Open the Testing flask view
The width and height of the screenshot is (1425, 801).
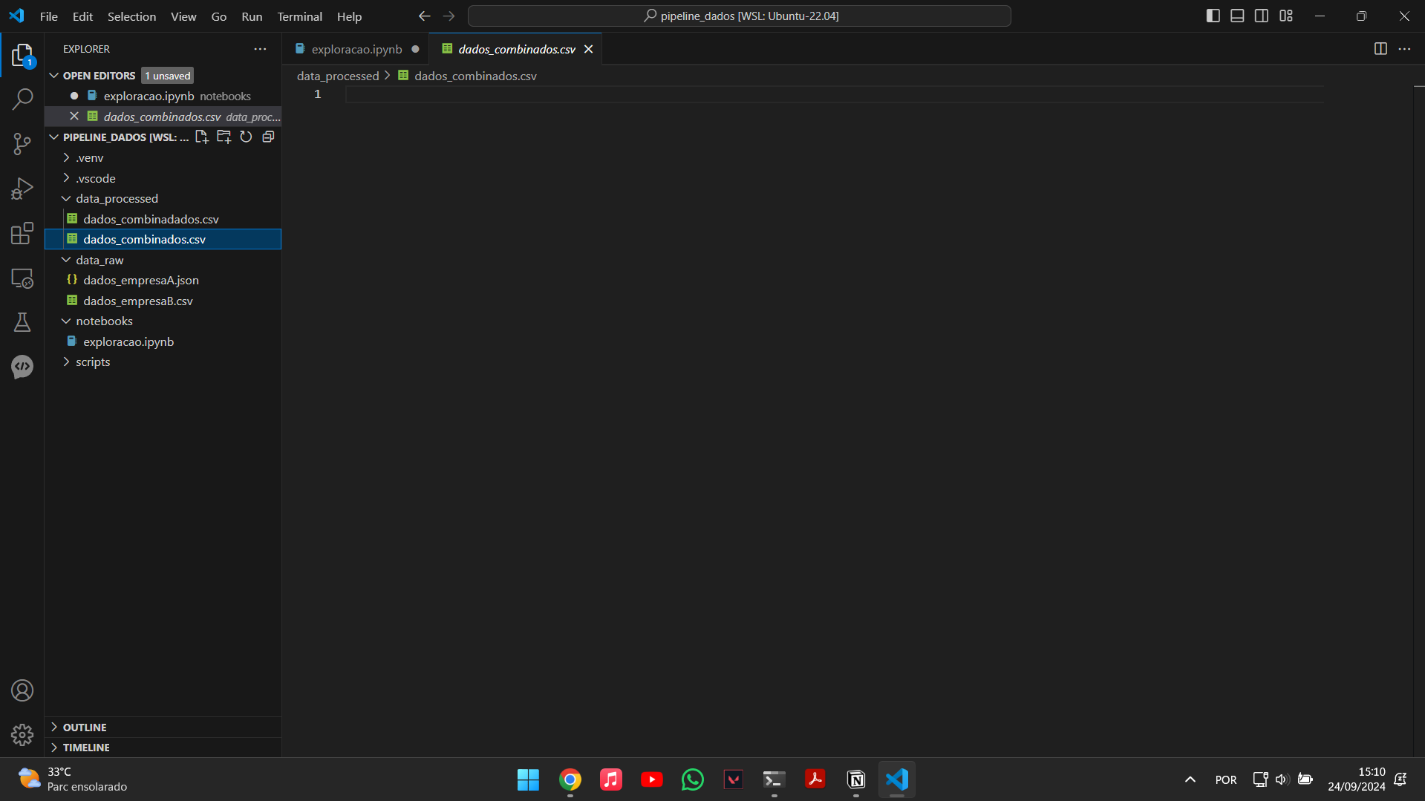(22, 322)
